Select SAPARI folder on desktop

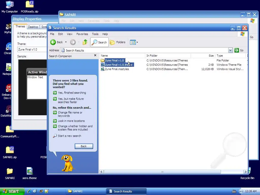[10, 173]
